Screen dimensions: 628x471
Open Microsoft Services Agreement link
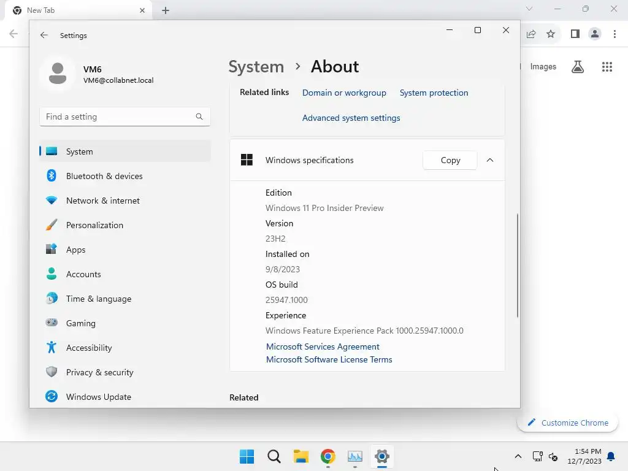pos(323,347)
